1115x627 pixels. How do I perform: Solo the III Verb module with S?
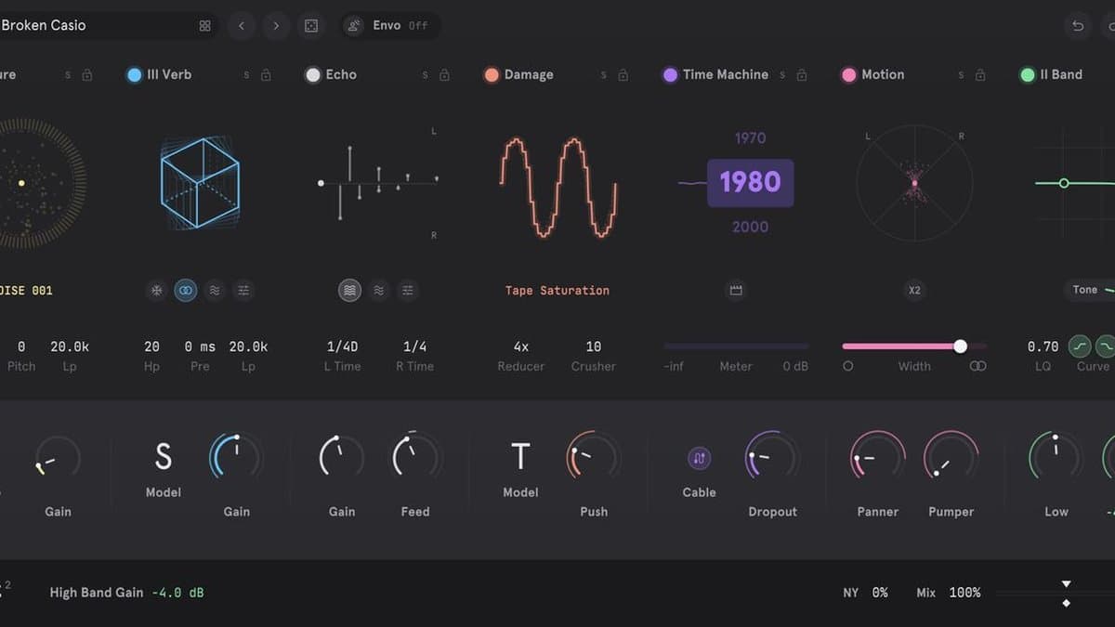[246, 75]
